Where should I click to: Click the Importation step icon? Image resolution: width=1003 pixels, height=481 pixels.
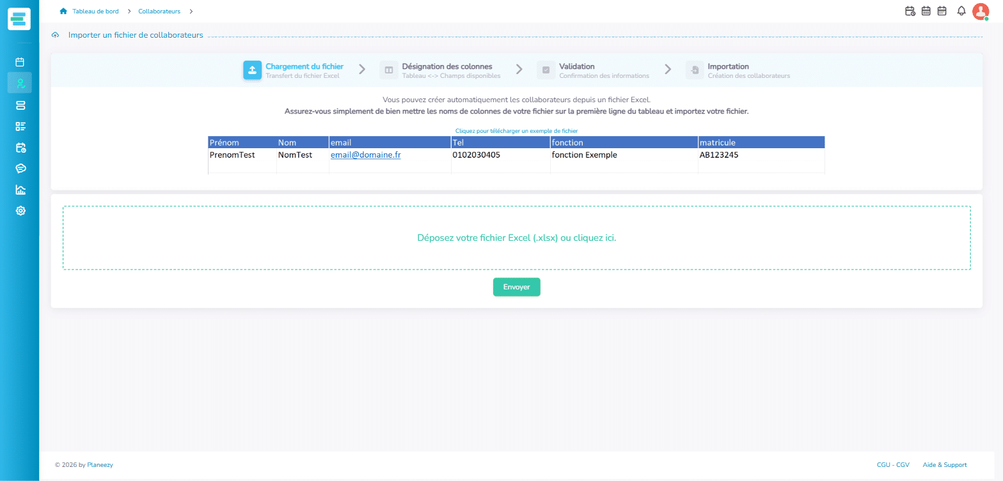(x=695, y=70)
